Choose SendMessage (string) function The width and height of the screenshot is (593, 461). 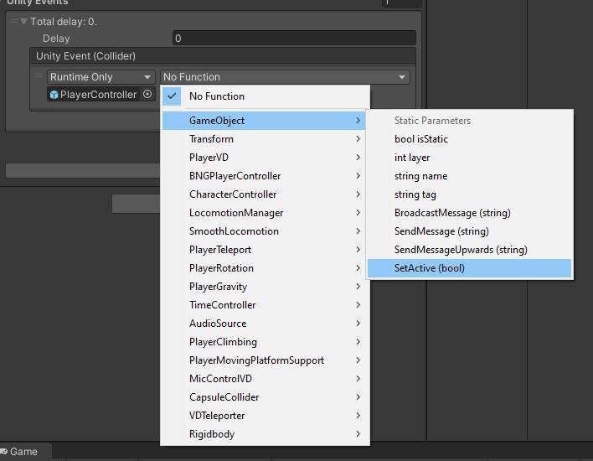469,231
